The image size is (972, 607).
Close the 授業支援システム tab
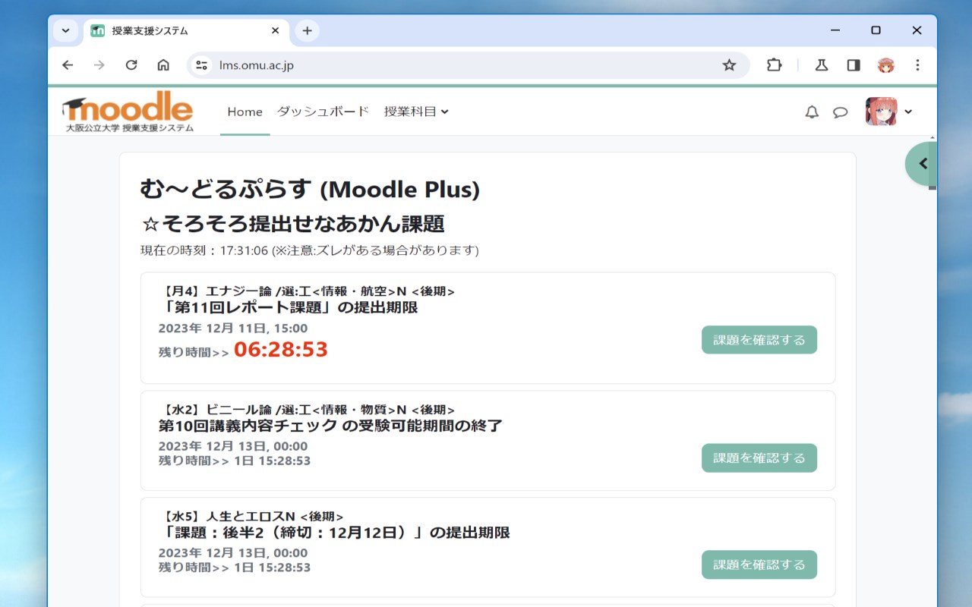pyautogui.click(x=276, y=31)
